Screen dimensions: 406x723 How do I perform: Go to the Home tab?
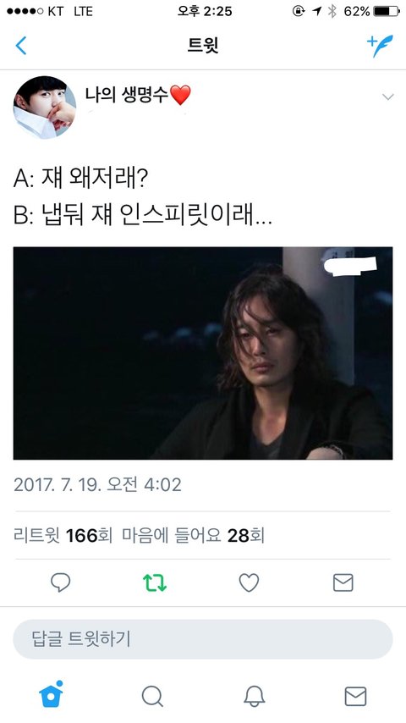[x=51, y=694]
